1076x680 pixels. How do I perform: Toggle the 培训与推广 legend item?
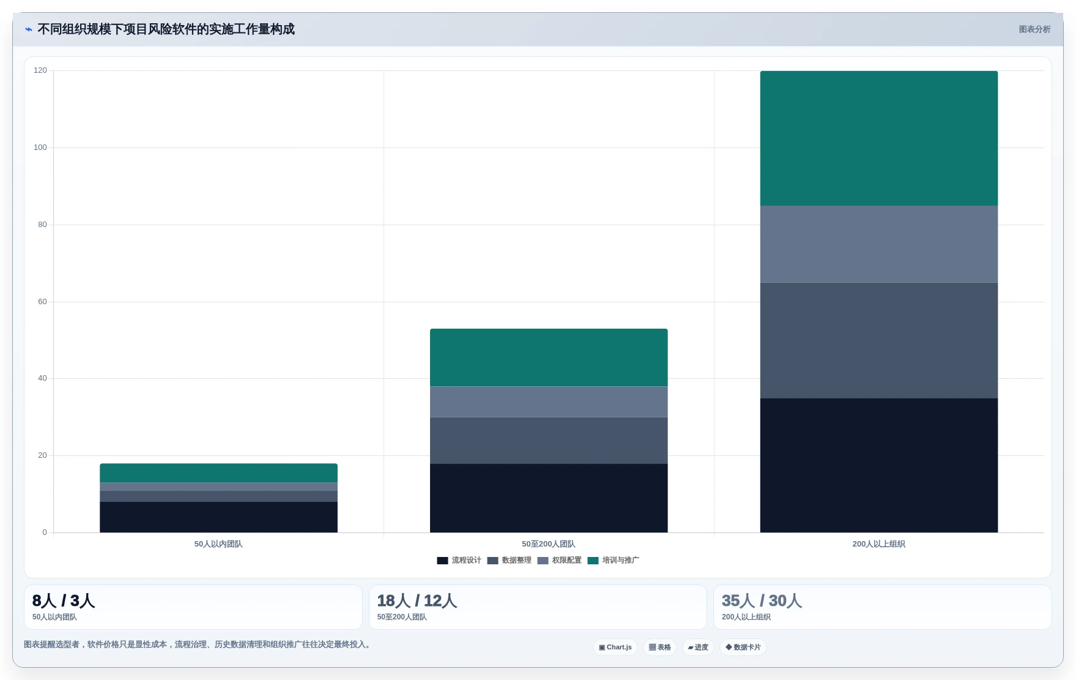pos(614,560)
